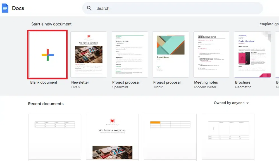
Task: Open the fourth recent document with grid table
Action: (x=228, y=137)
